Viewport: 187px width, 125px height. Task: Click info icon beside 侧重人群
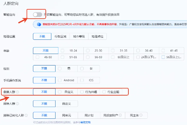point(17,92)
